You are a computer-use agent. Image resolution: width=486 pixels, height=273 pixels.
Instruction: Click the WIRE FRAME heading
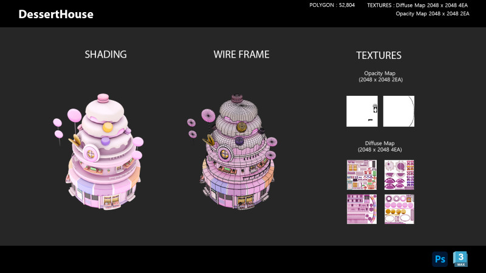click(241, 55)
